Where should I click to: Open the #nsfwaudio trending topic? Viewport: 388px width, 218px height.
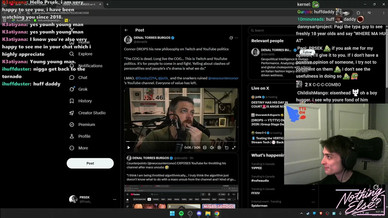[x=260, y=181]
